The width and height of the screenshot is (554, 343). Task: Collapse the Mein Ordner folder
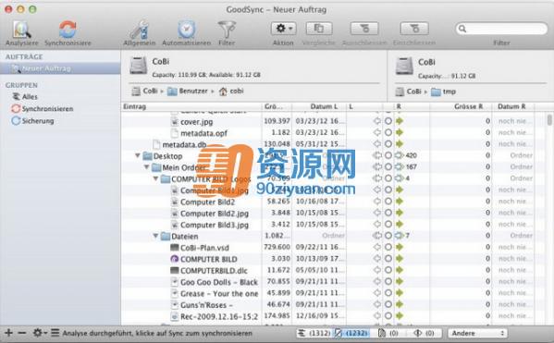(146, 166)
